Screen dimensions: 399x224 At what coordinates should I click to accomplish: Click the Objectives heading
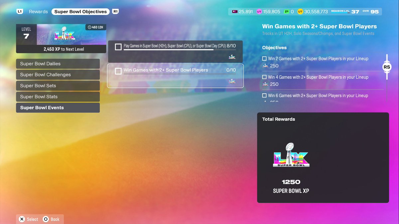click(x=274, y=48)
